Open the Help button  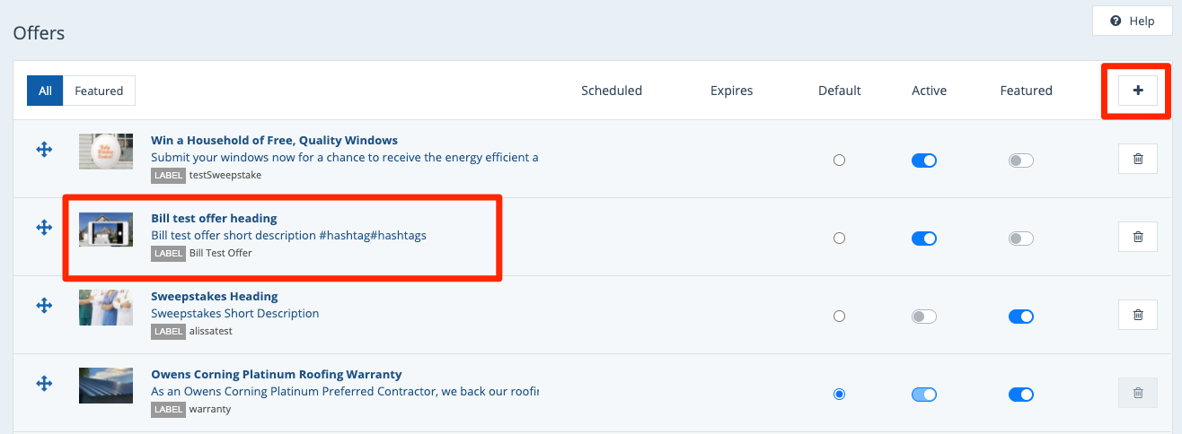coord(1132,21)
